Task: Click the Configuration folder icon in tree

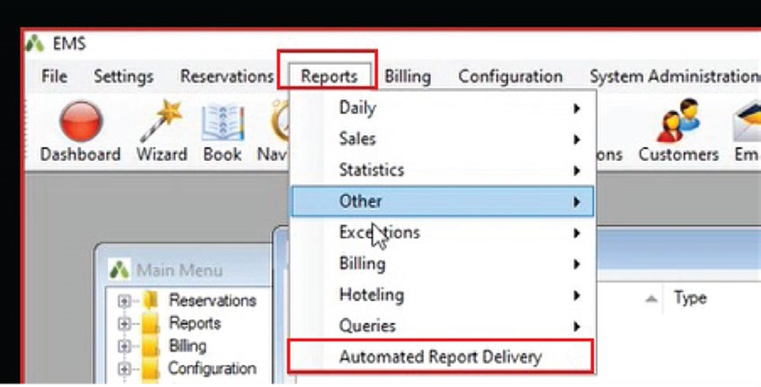Action: pos(150,369)
